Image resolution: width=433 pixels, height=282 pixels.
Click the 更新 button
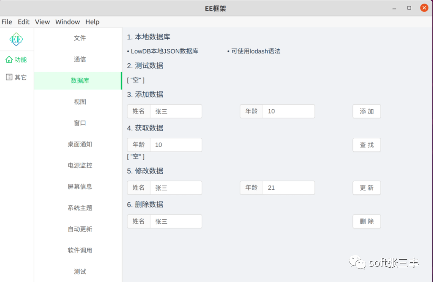[x=366, y=188]
